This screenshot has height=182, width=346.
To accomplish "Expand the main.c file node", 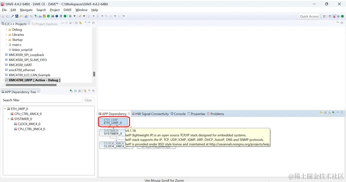I will [x=6, y=45].
